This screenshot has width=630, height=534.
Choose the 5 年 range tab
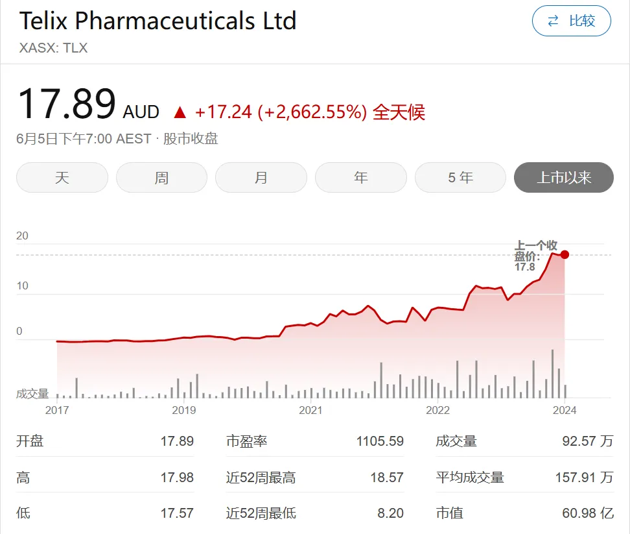pyautogui.click(x=460, y=177)
